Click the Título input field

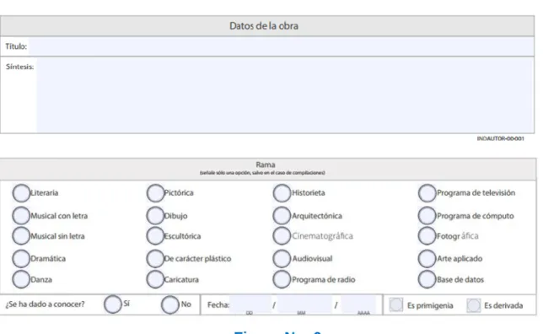click(282, 46)
